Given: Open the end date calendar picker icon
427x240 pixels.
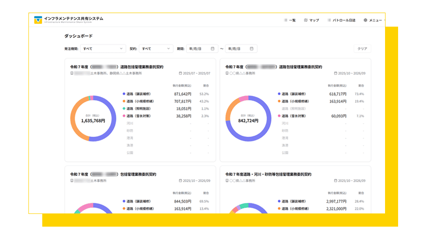Looking at the screenshot, I should (252, 49).
